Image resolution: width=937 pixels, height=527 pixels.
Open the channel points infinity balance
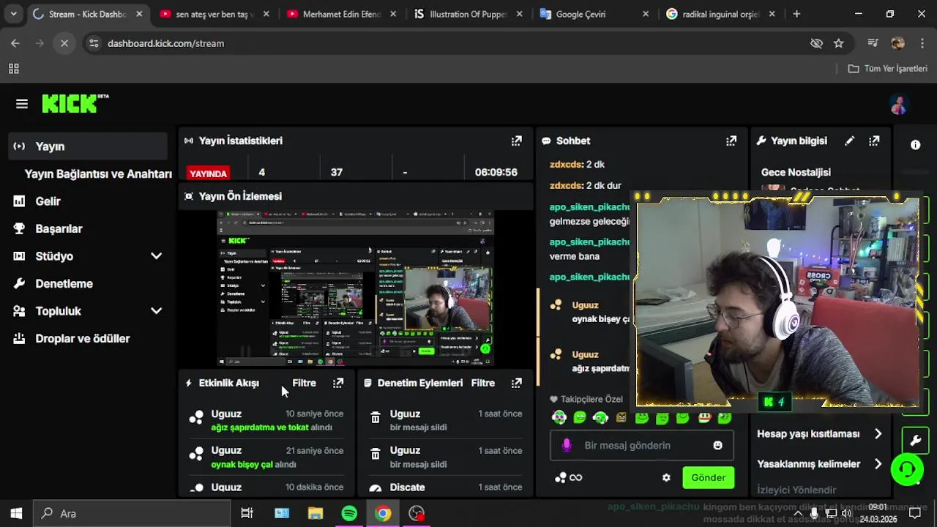(568, 477)
